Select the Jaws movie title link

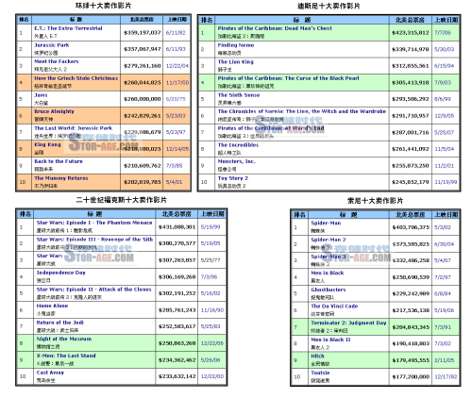[x=41, y=95]
